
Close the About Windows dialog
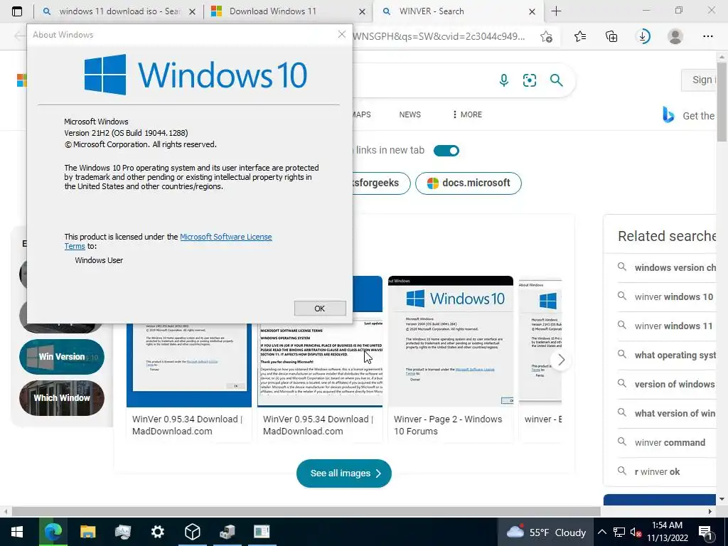tap(342, 34)
